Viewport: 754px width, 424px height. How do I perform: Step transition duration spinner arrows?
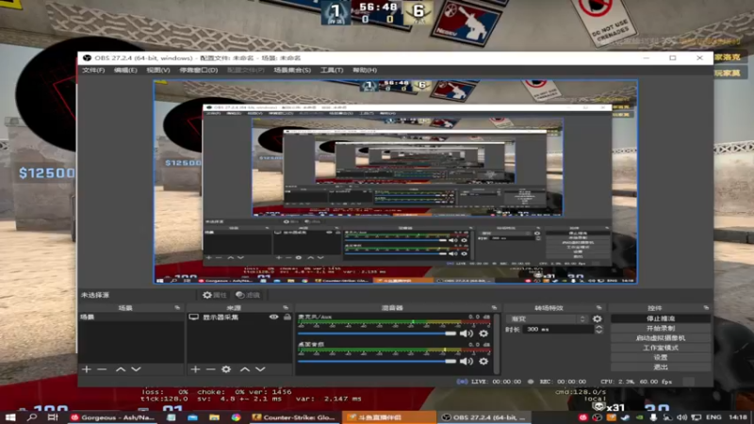click(x=598, y=329)
